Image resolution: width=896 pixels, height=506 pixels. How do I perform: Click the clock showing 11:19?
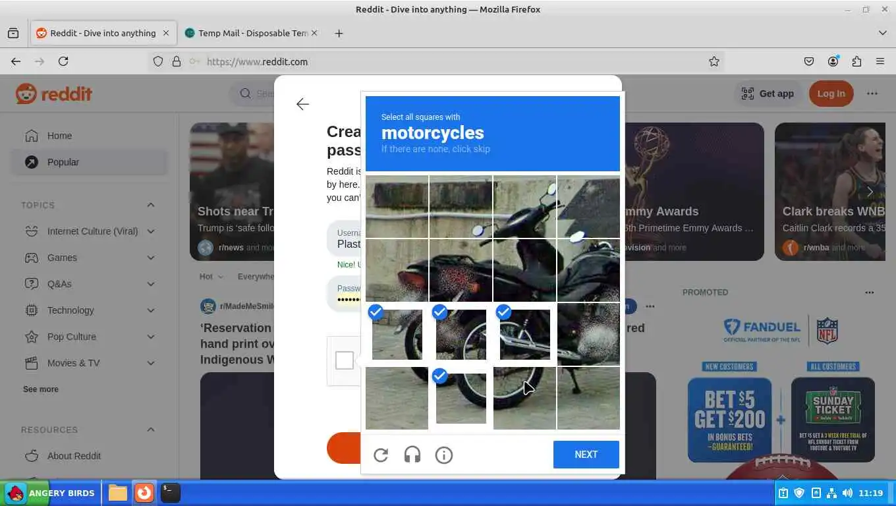click(x=871, y=493)
